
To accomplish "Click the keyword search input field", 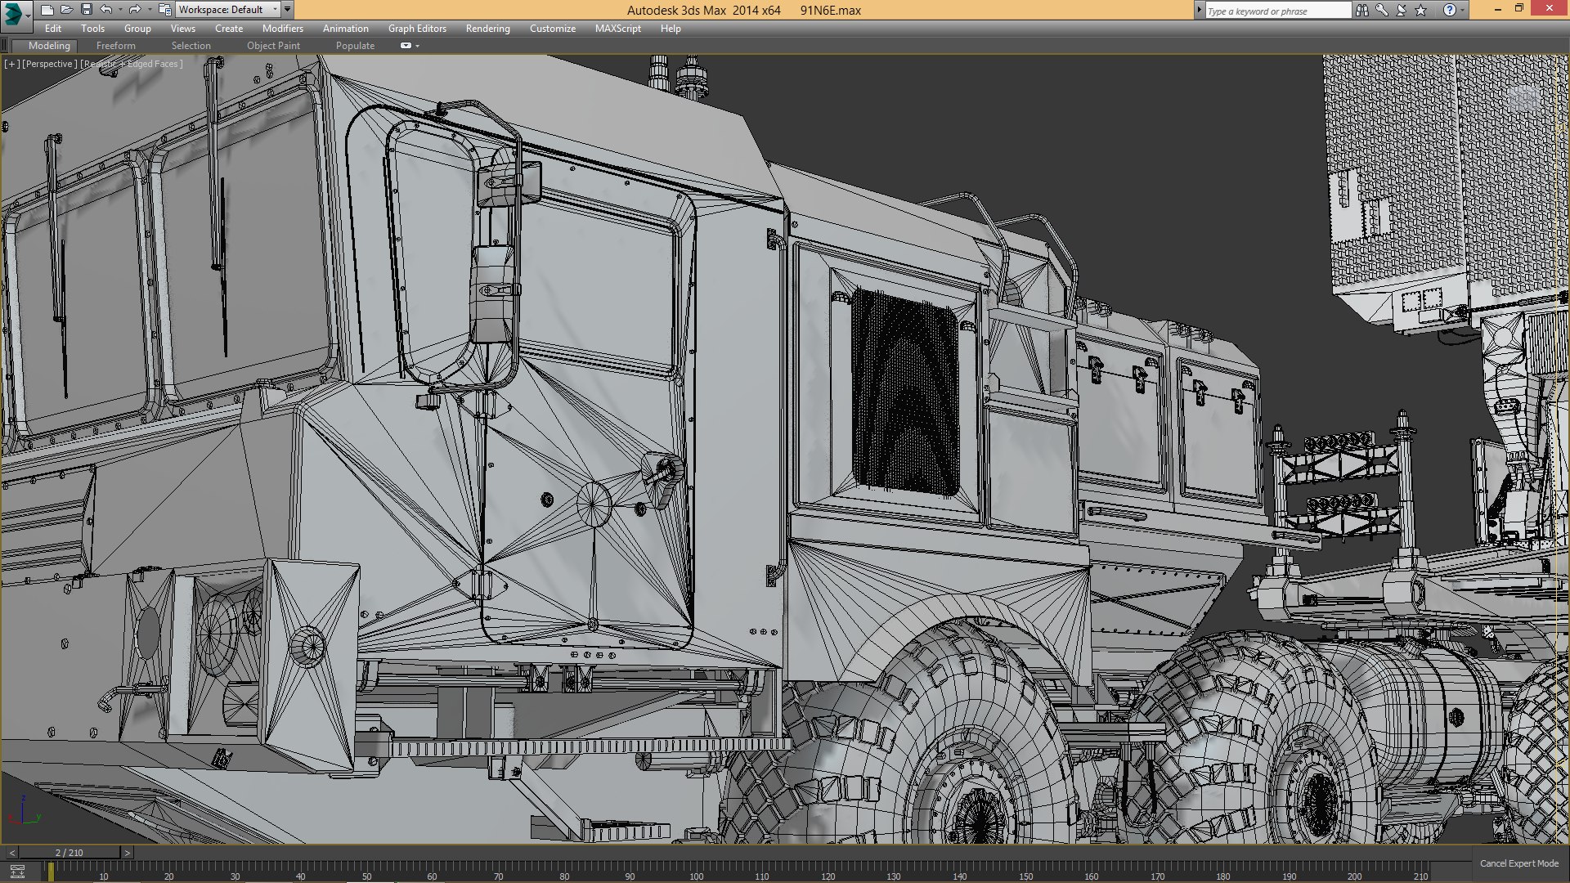I will [1278, 11].
